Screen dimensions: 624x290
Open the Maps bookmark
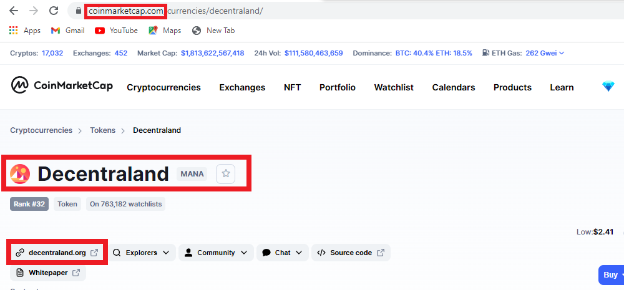[x=165, y=31]
